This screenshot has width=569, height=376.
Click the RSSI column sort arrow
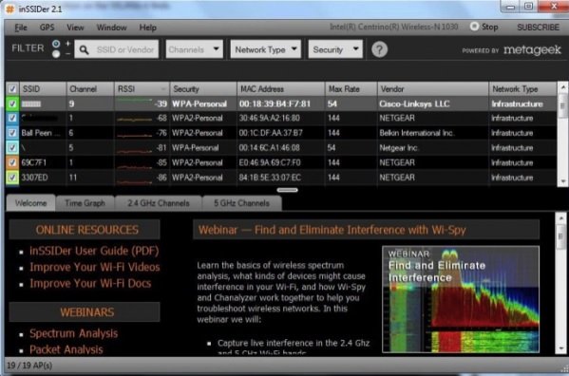[x=163, y=89]
